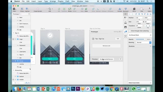Image resolution: width=163 pixels, height=92 pixels.
Task: Open the Layer menu
Action: click(40, 1)
